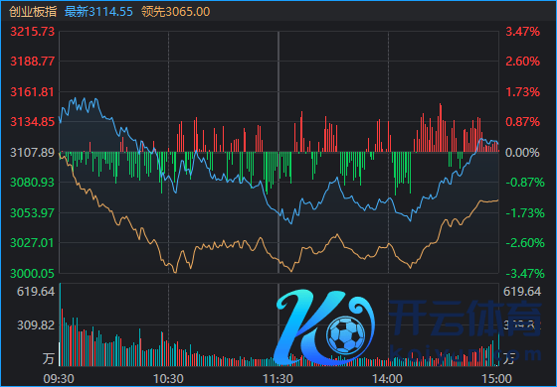Click the 0.00% percent label
This screenshot has width=557, height=387.
pyautogui.click(x=522, y=153)
